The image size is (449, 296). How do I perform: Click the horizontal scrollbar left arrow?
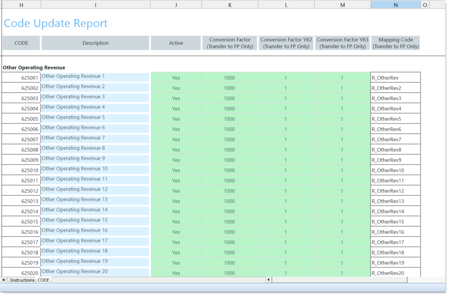(269, 280)
